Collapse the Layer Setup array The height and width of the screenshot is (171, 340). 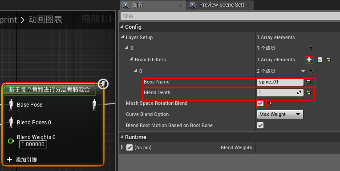click(x=122, y=37)
